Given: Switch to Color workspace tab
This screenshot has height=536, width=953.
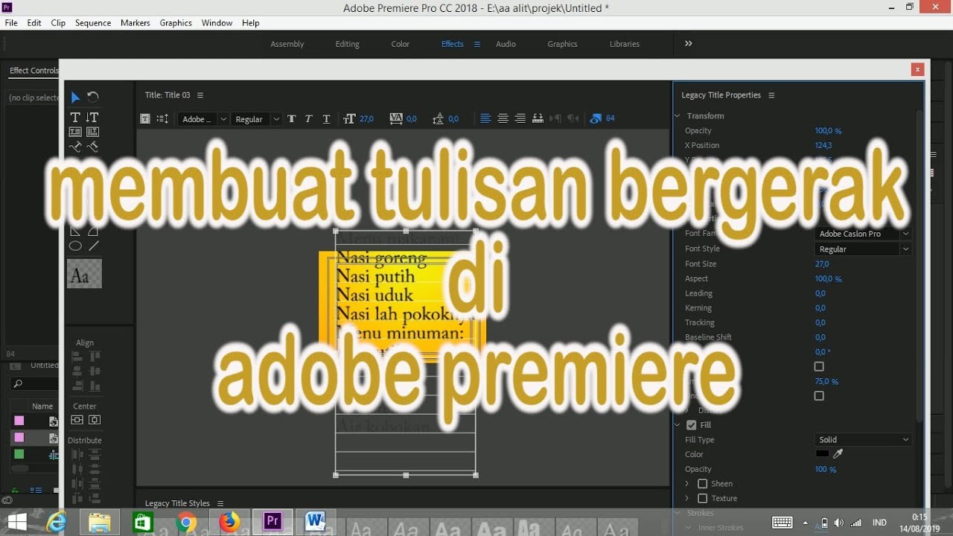Looking at the screenshot, I should click(x=401, y=44).
